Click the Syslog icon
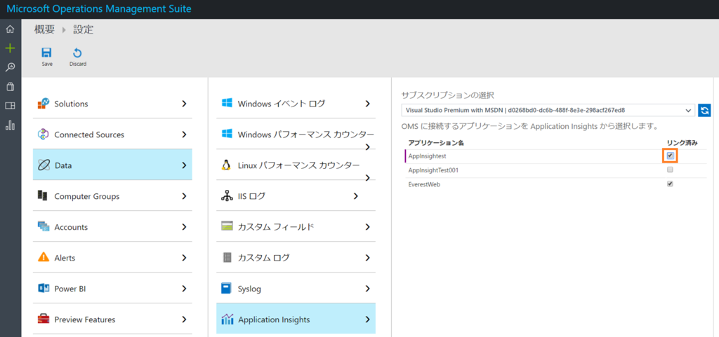Viewport: 719px width, 337px height. 226,289
